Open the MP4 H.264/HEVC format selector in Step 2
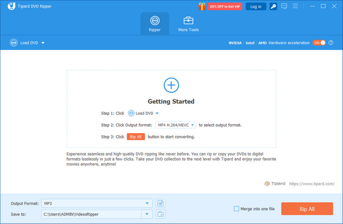Screen dimensions: 343x224 click(175, 125)
